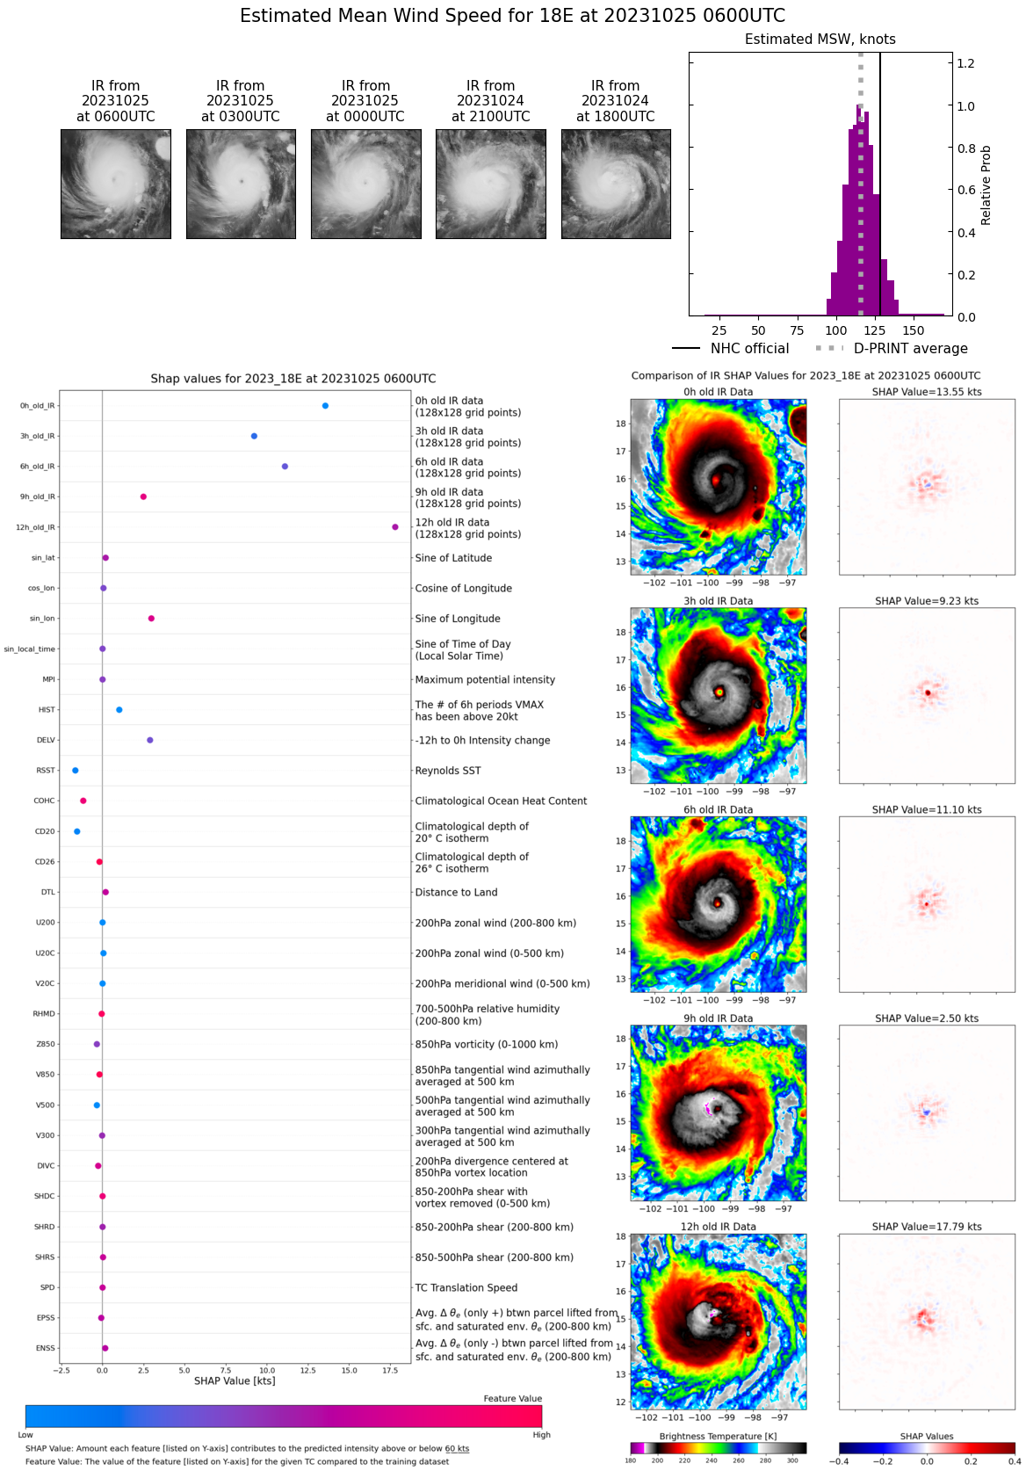Click the NHC official legend entry
This screenshot has height=1471, width=1026.
[x=731, y=349]
